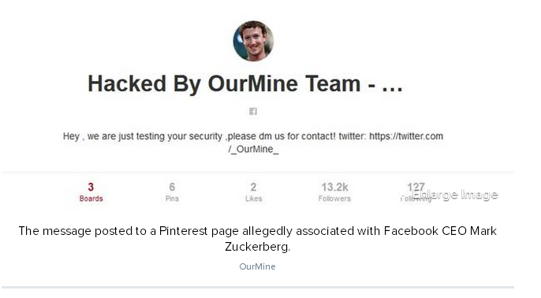Click the word 'Zuckerberg.' in the caption
Image resolution: width=541 pixels, height=298 pixels.
tap(257, 247)
